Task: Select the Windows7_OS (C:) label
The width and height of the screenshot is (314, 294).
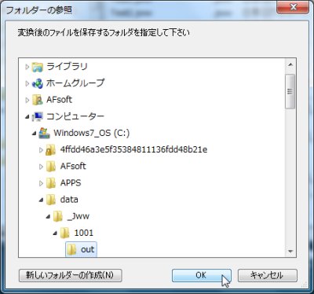Action: [92, 133]
